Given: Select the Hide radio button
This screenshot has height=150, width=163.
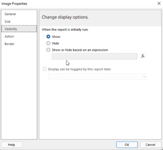Looking at the screenshot, I should click(x=48, y=43).
